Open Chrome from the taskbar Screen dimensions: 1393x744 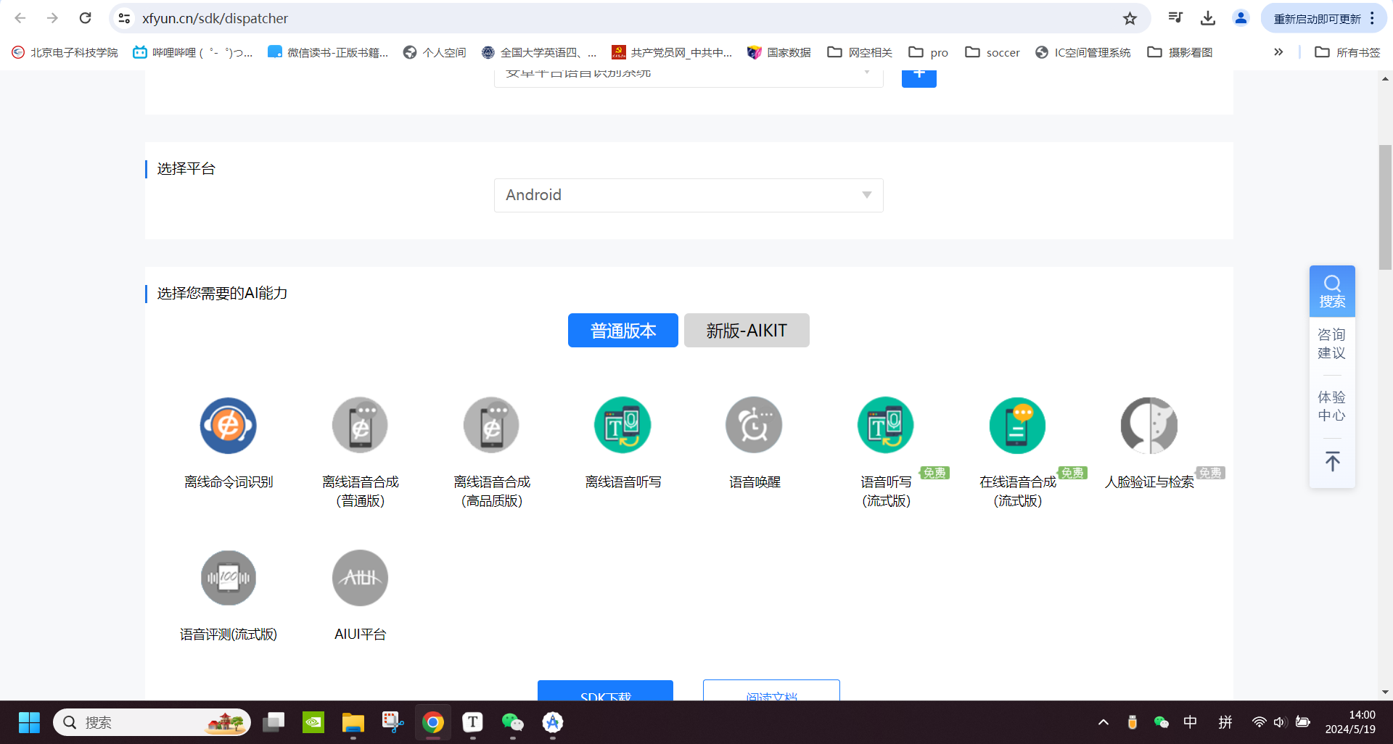click(x=433, y=722)
